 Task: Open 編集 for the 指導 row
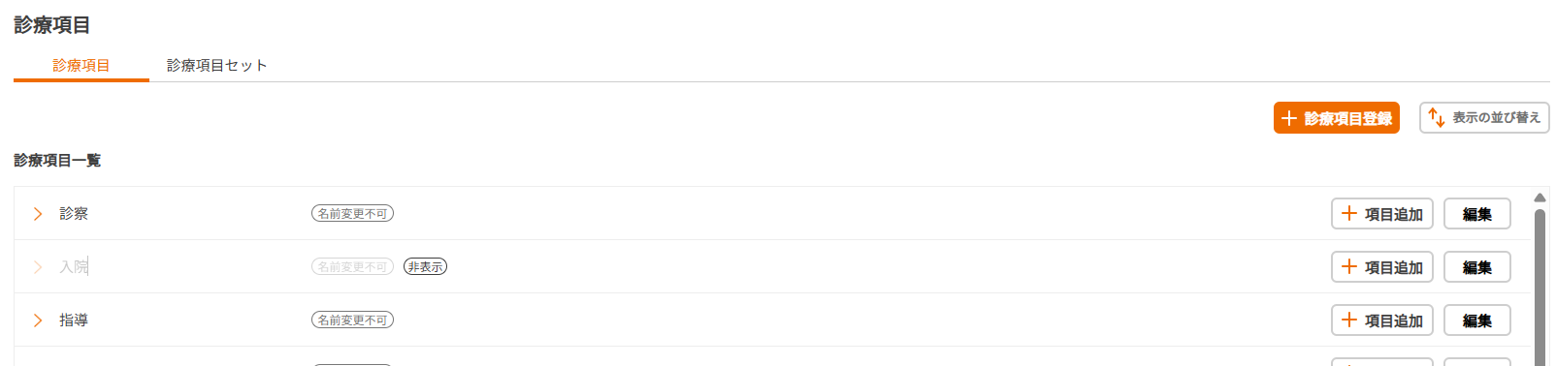[x=1477, y=320]
